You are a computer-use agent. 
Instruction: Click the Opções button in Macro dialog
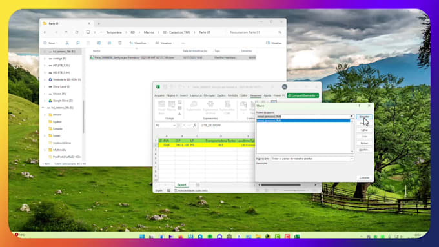pos(364,150)
